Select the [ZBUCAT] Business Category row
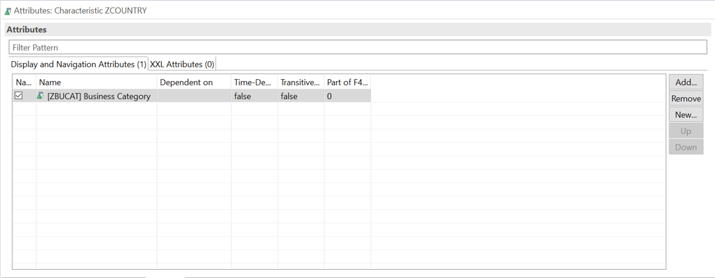Viewport: 715px width, 278px height. [192, 96]
